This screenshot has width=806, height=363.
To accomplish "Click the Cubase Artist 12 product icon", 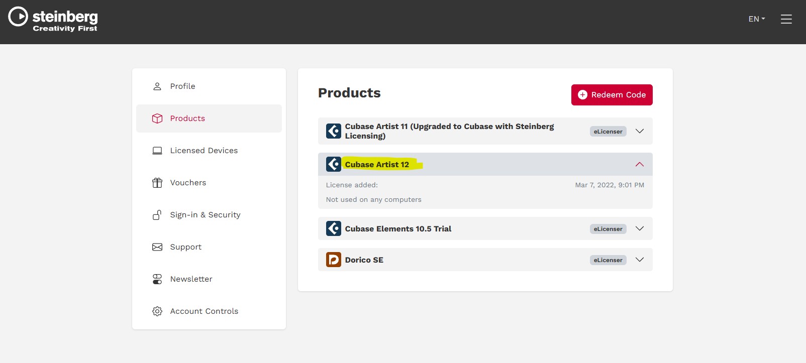I will [334, 164].
